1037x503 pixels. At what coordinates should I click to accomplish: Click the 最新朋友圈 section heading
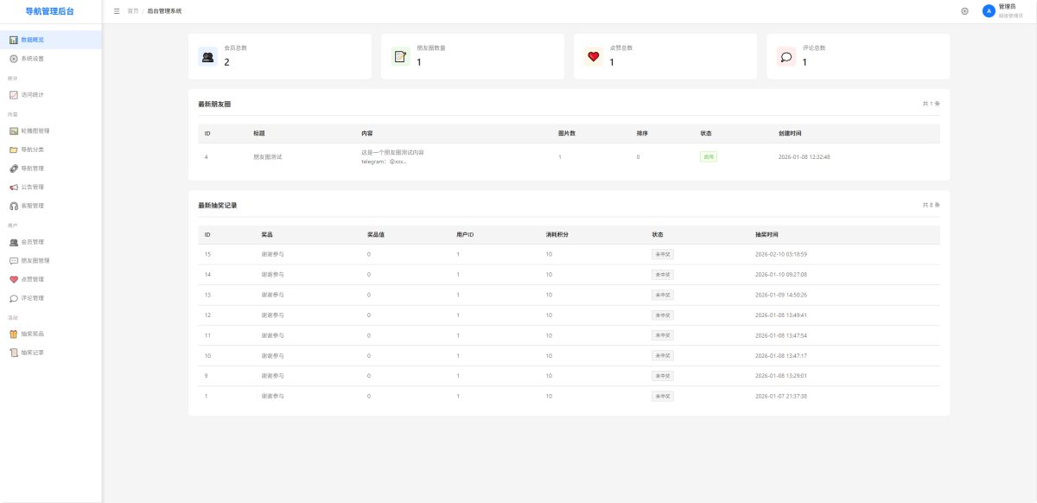(x=214, y=104)
